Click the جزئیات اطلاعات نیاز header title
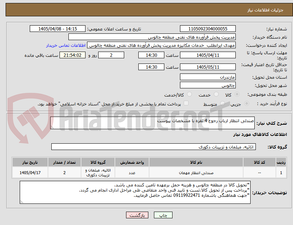The width and height of the screenshot is (293, 225). click(265, 10)
